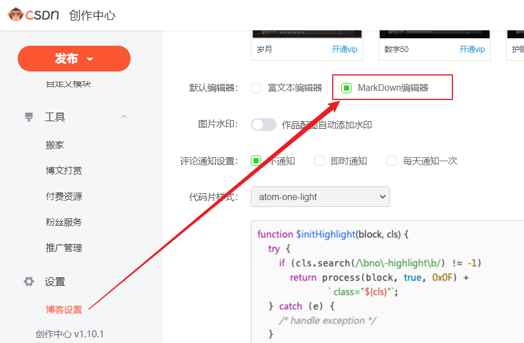Uncheck the 不通知 notification option

[x=255, y=161]
